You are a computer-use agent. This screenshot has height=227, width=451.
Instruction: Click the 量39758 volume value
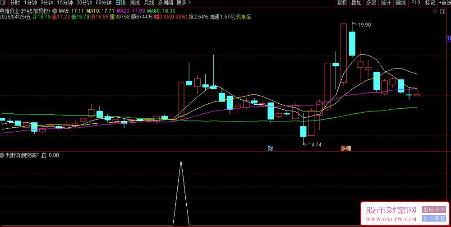(x=120, y=17)
